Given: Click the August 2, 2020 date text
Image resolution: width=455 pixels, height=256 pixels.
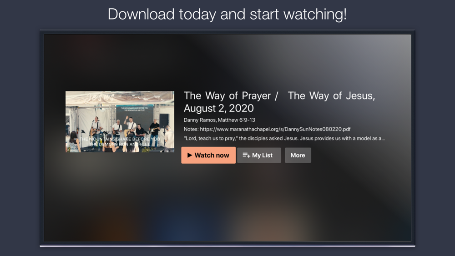Looking at the screenshot, I should pyautogui.click(x=219, y=108).
